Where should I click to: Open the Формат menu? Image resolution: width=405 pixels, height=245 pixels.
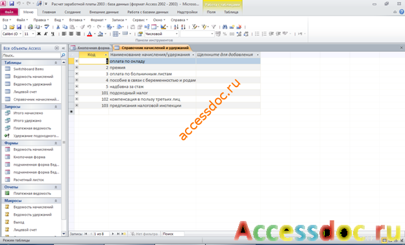coord(98,20)
